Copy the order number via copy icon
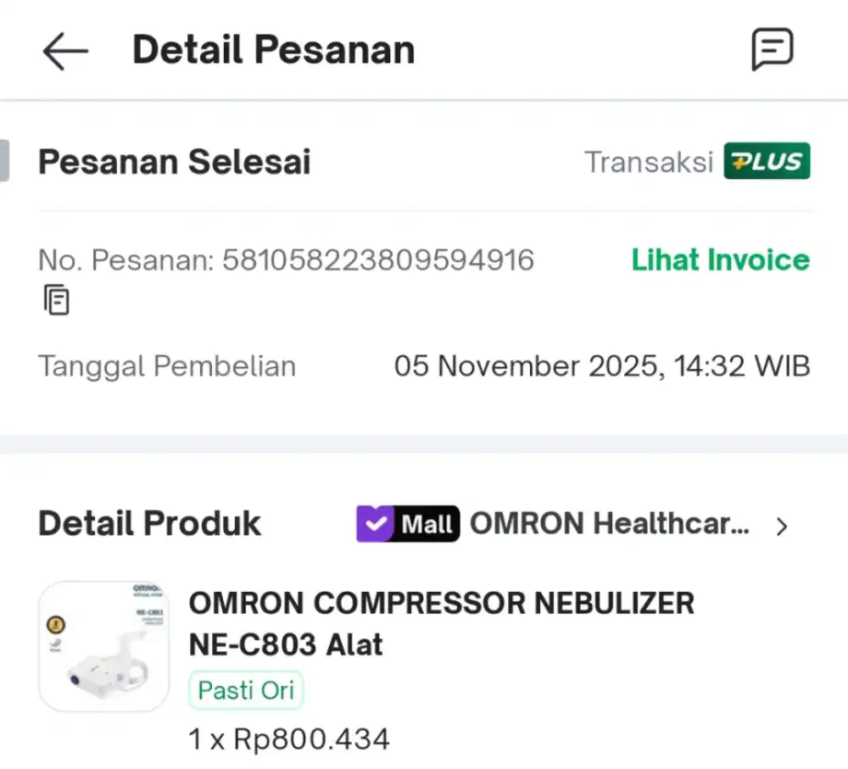This screenshot has width=848, height=769. pyautogui.click(x=56, y=299)
